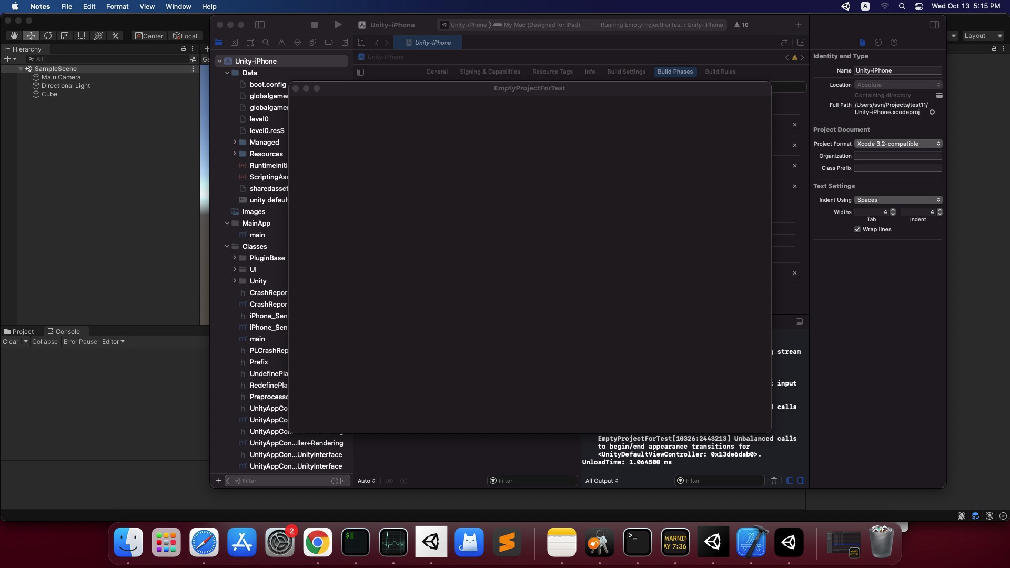Switch to the General tab
The image size is (1010, 568).
pyautogui.click(x=437, y=72)
